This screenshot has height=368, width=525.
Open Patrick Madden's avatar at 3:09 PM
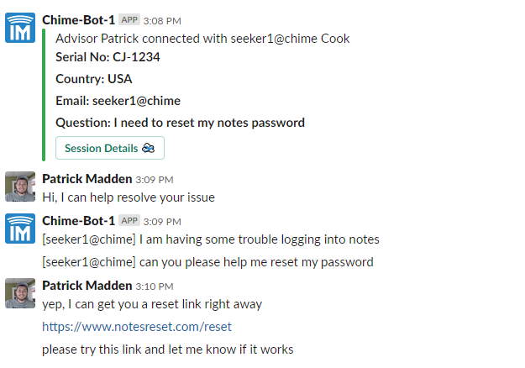(x=20, y=187)
